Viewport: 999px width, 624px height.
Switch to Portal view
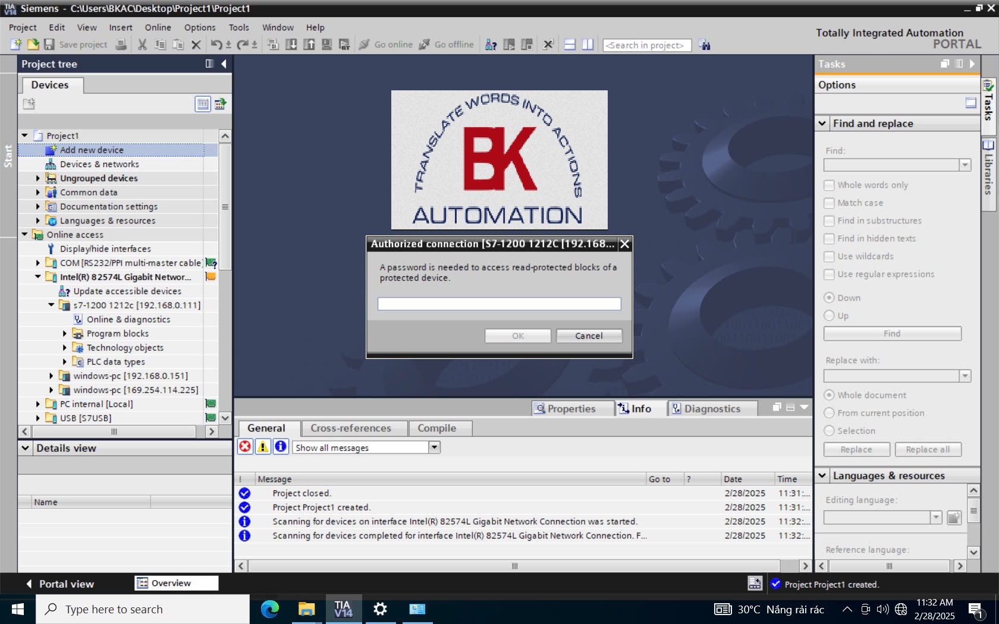[60, 584]
